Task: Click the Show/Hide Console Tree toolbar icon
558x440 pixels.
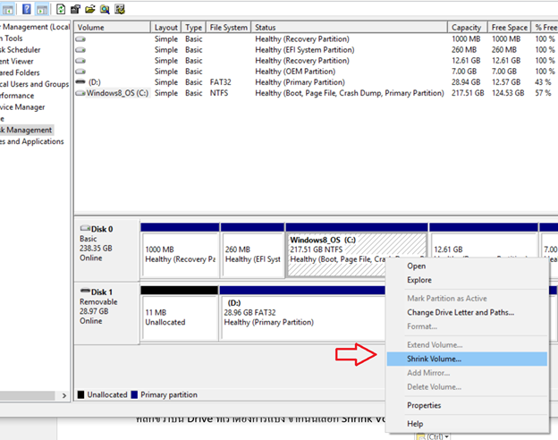Action: click(7, 10)
